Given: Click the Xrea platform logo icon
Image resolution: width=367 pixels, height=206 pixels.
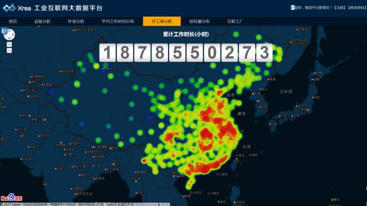Looking at the screenshot, I should [9, 8].
